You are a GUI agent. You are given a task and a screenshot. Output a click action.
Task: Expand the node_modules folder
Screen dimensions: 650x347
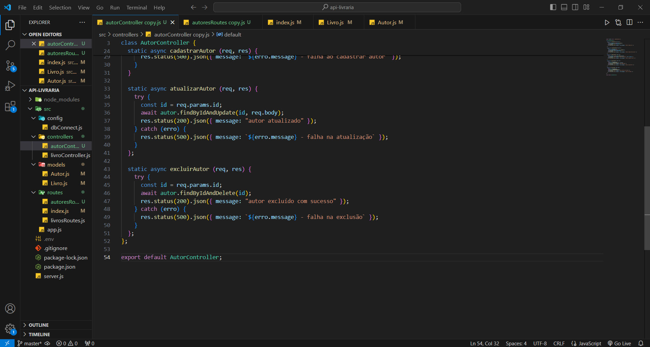click(x=56, y=99)
